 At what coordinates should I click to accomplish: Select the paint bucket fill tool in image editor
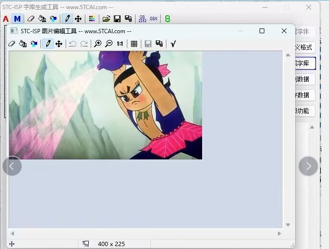click(x=23, y=44)
